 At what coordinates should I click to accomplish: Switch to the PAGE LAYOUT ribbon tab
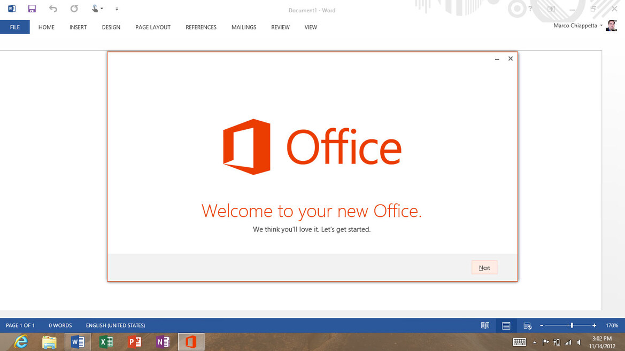pos(153,27)
